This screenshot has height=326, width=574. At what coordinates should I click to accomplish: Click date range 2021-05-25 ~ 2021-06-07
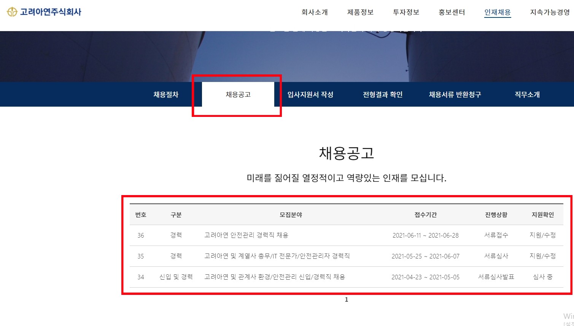(x=426, y=256)
